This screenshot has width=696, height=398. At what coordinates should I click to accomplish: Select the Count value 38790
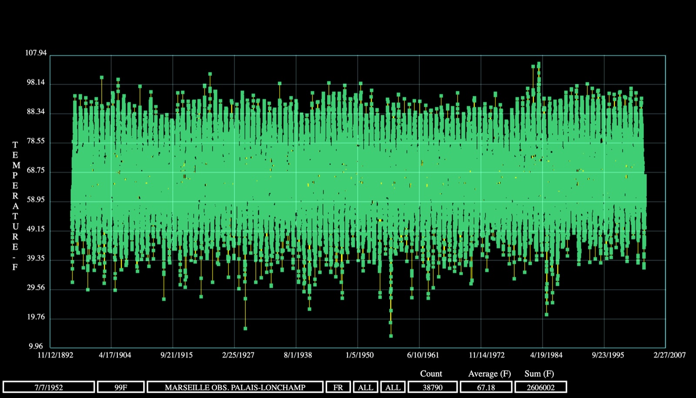tap(432, 387)
